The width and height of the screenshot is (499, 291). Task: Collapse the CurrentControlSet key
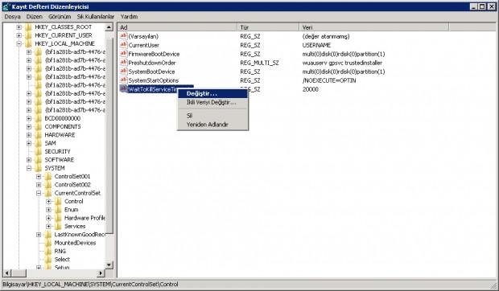pyautogui.click(x=39, y=193)
